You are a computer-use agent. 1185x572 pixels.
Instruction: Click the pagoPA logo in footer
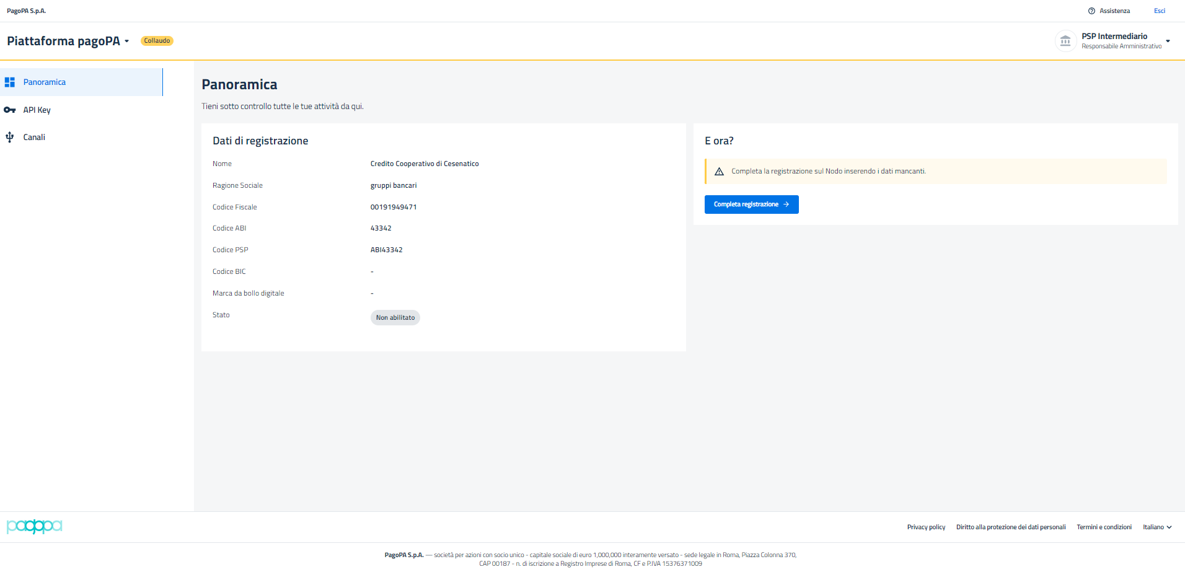[x=35, y=527]
